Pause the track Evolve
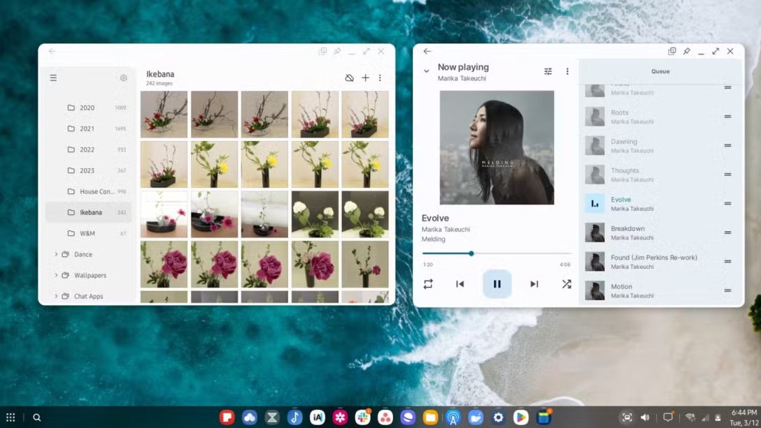This screenshot has height=428, width=761. point(497,283)
